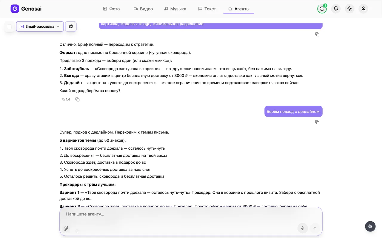Start voice input with the microphone button
This screenshot has height=238, width=382.
pos(303,228)
